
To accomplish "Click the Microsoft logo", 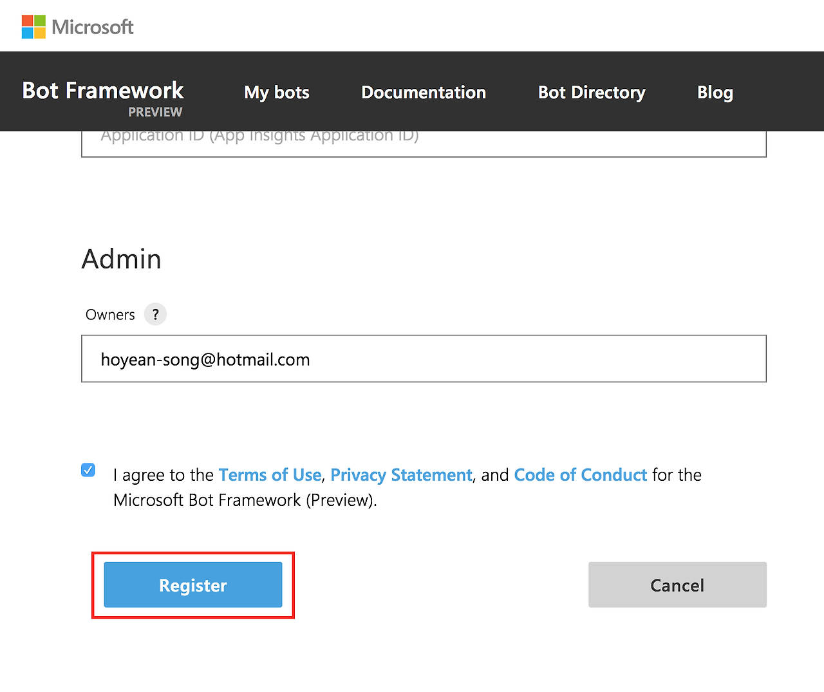I will (x=78, y=27).
